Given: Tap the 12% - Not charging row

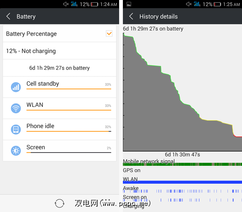Looking at the screenshot, I should tap(60, 51).
